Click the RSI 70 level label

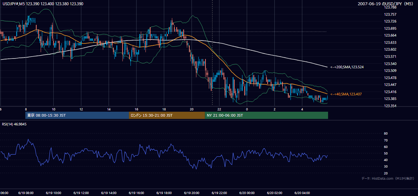tap(386, 140)
